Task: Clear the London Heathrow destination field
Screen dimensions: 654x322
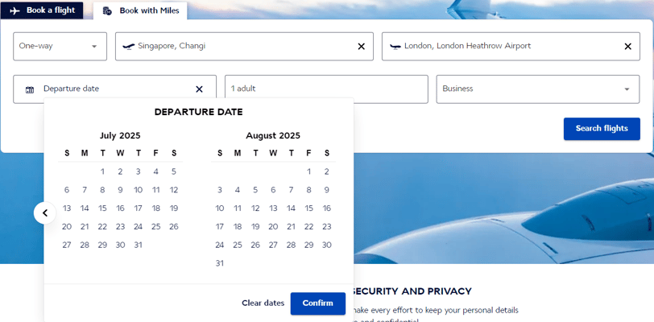Action: point(627,47)
